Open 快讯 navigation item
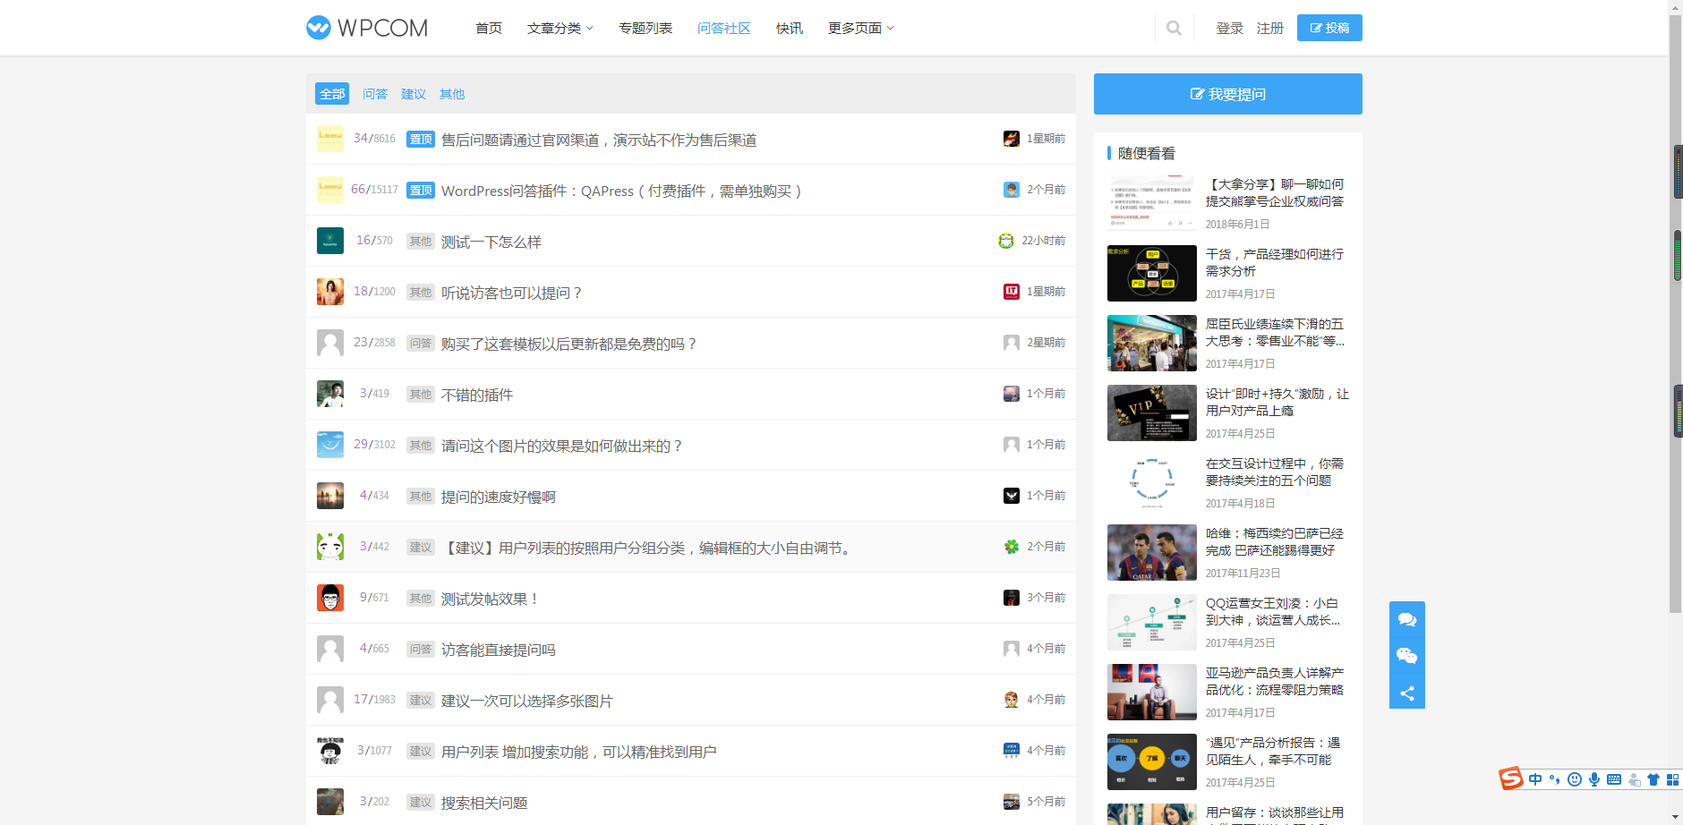 pos(790,29)
